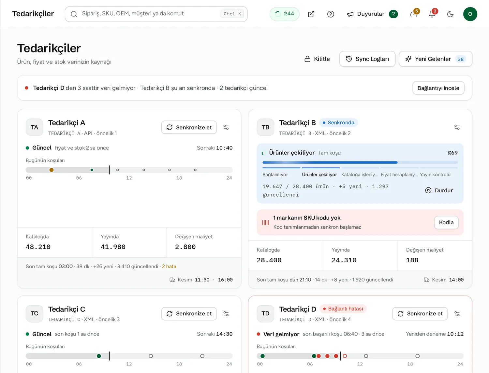Open the Duyurular announcements menu
The height and width of the screenshot is (373, 489).
point(372,14)
